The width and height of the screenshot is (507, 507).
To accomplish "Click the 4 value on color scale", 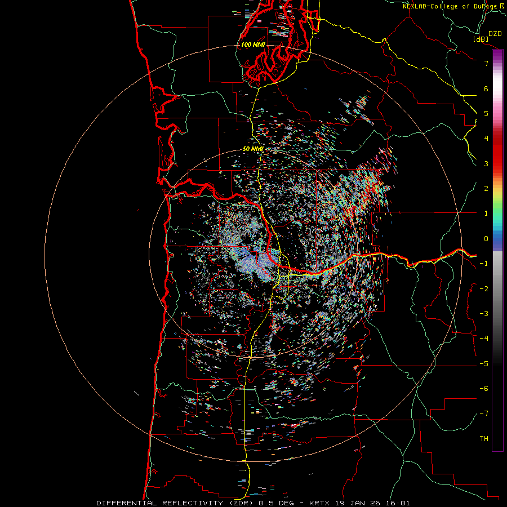I will 486,139.
